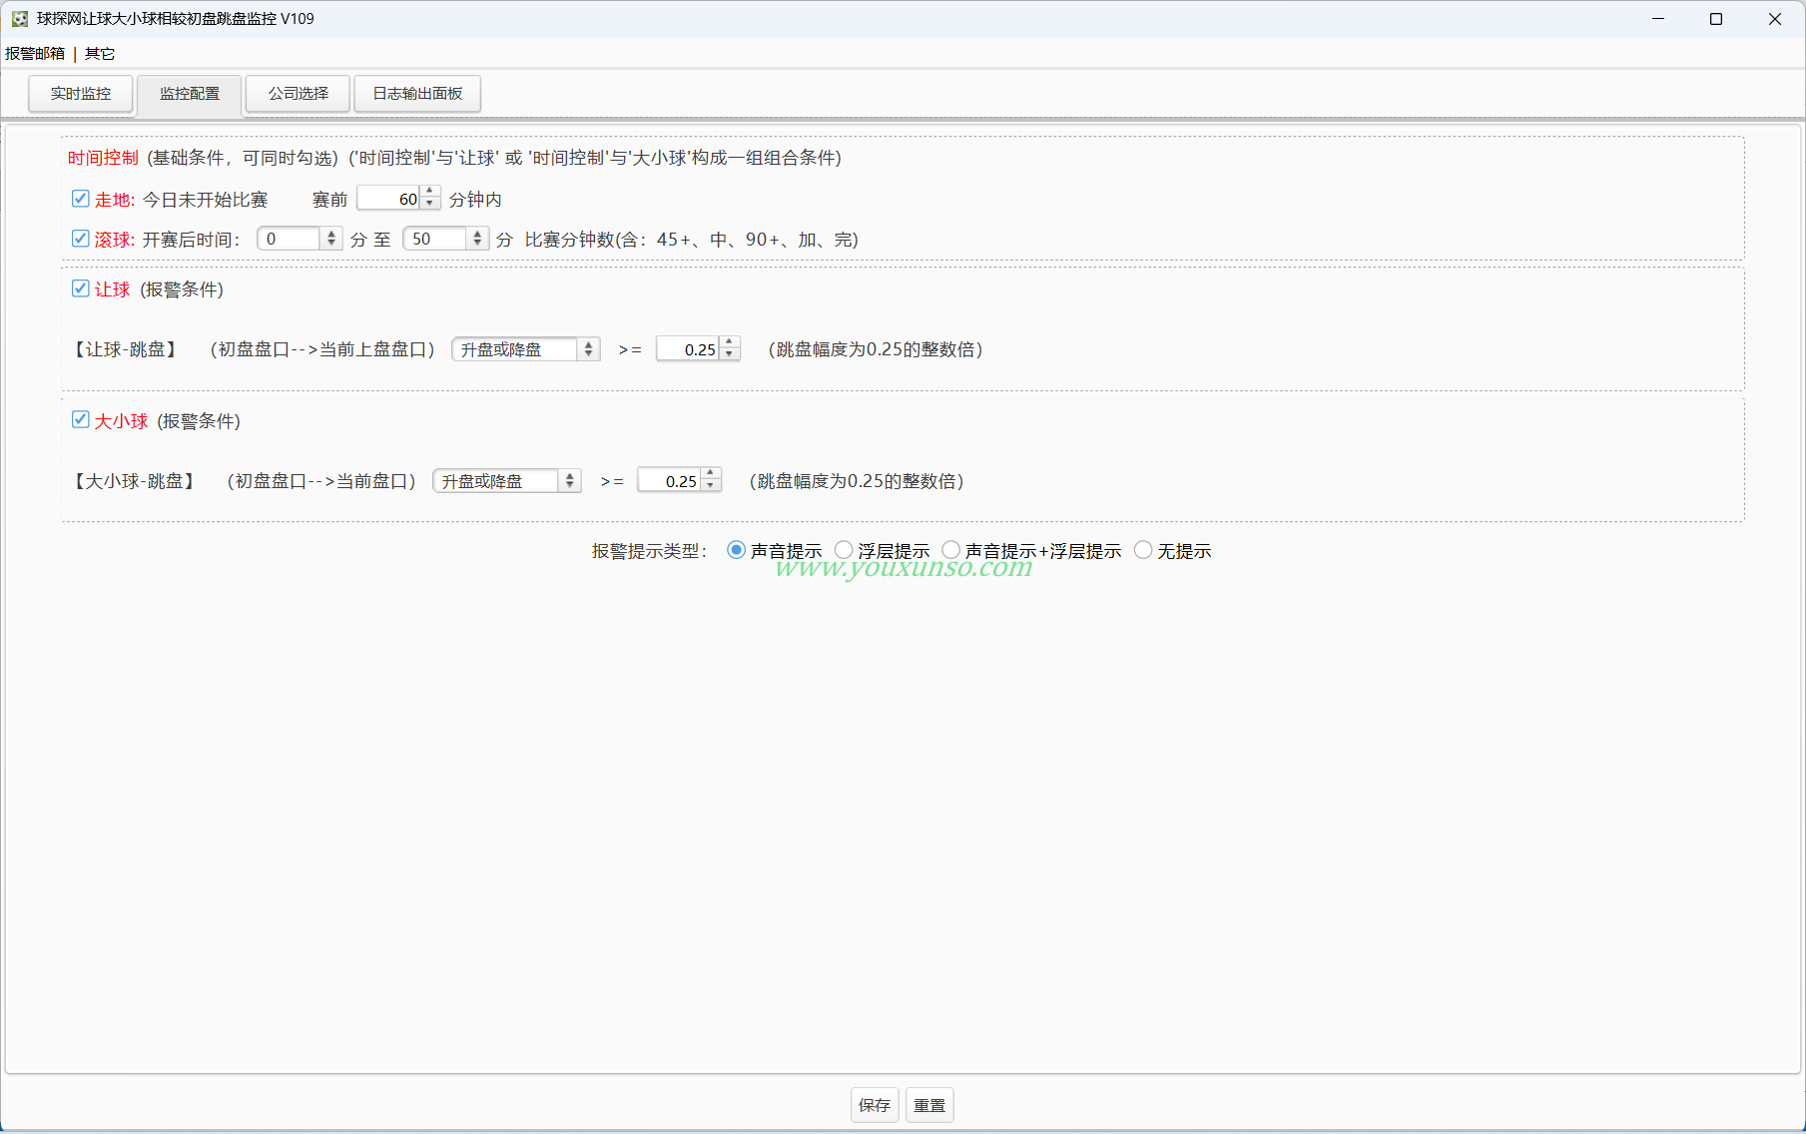Click the 赛前 60 minutes input field
Viewport: 1806px width, 1134px height.
click(x=389, y=199)
